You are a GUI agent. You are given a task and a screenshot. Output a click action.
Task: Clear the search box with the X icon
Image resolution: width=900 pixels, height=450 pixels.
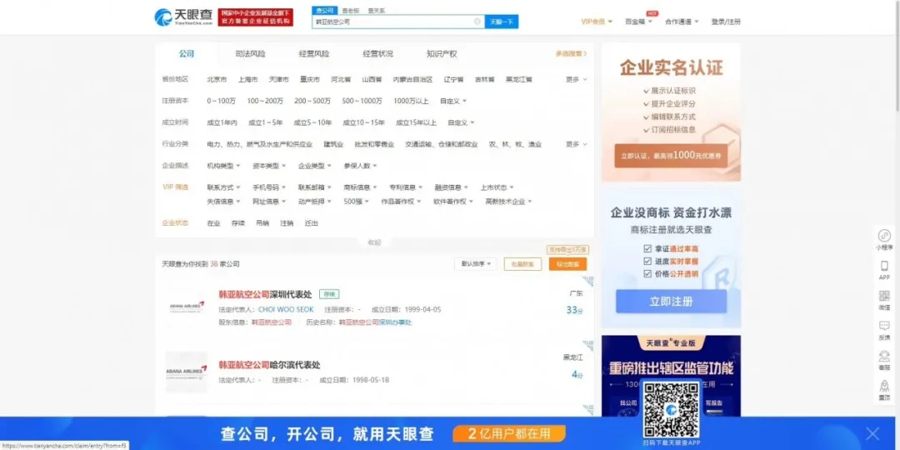click(477, 22)
